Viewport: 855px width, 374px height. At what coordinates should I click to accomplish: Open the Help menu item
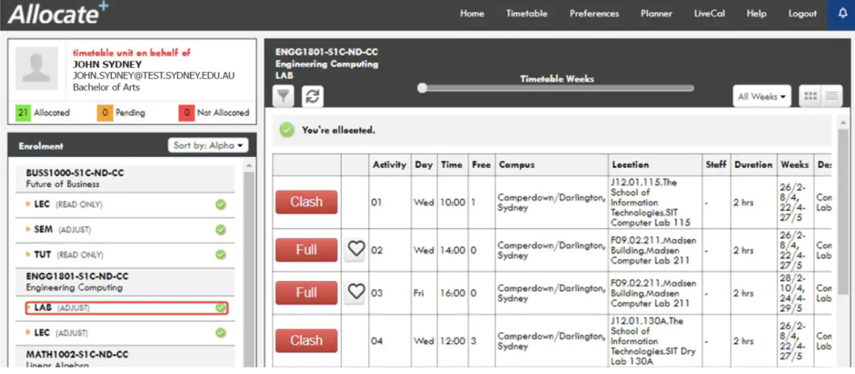click(756, 14)
